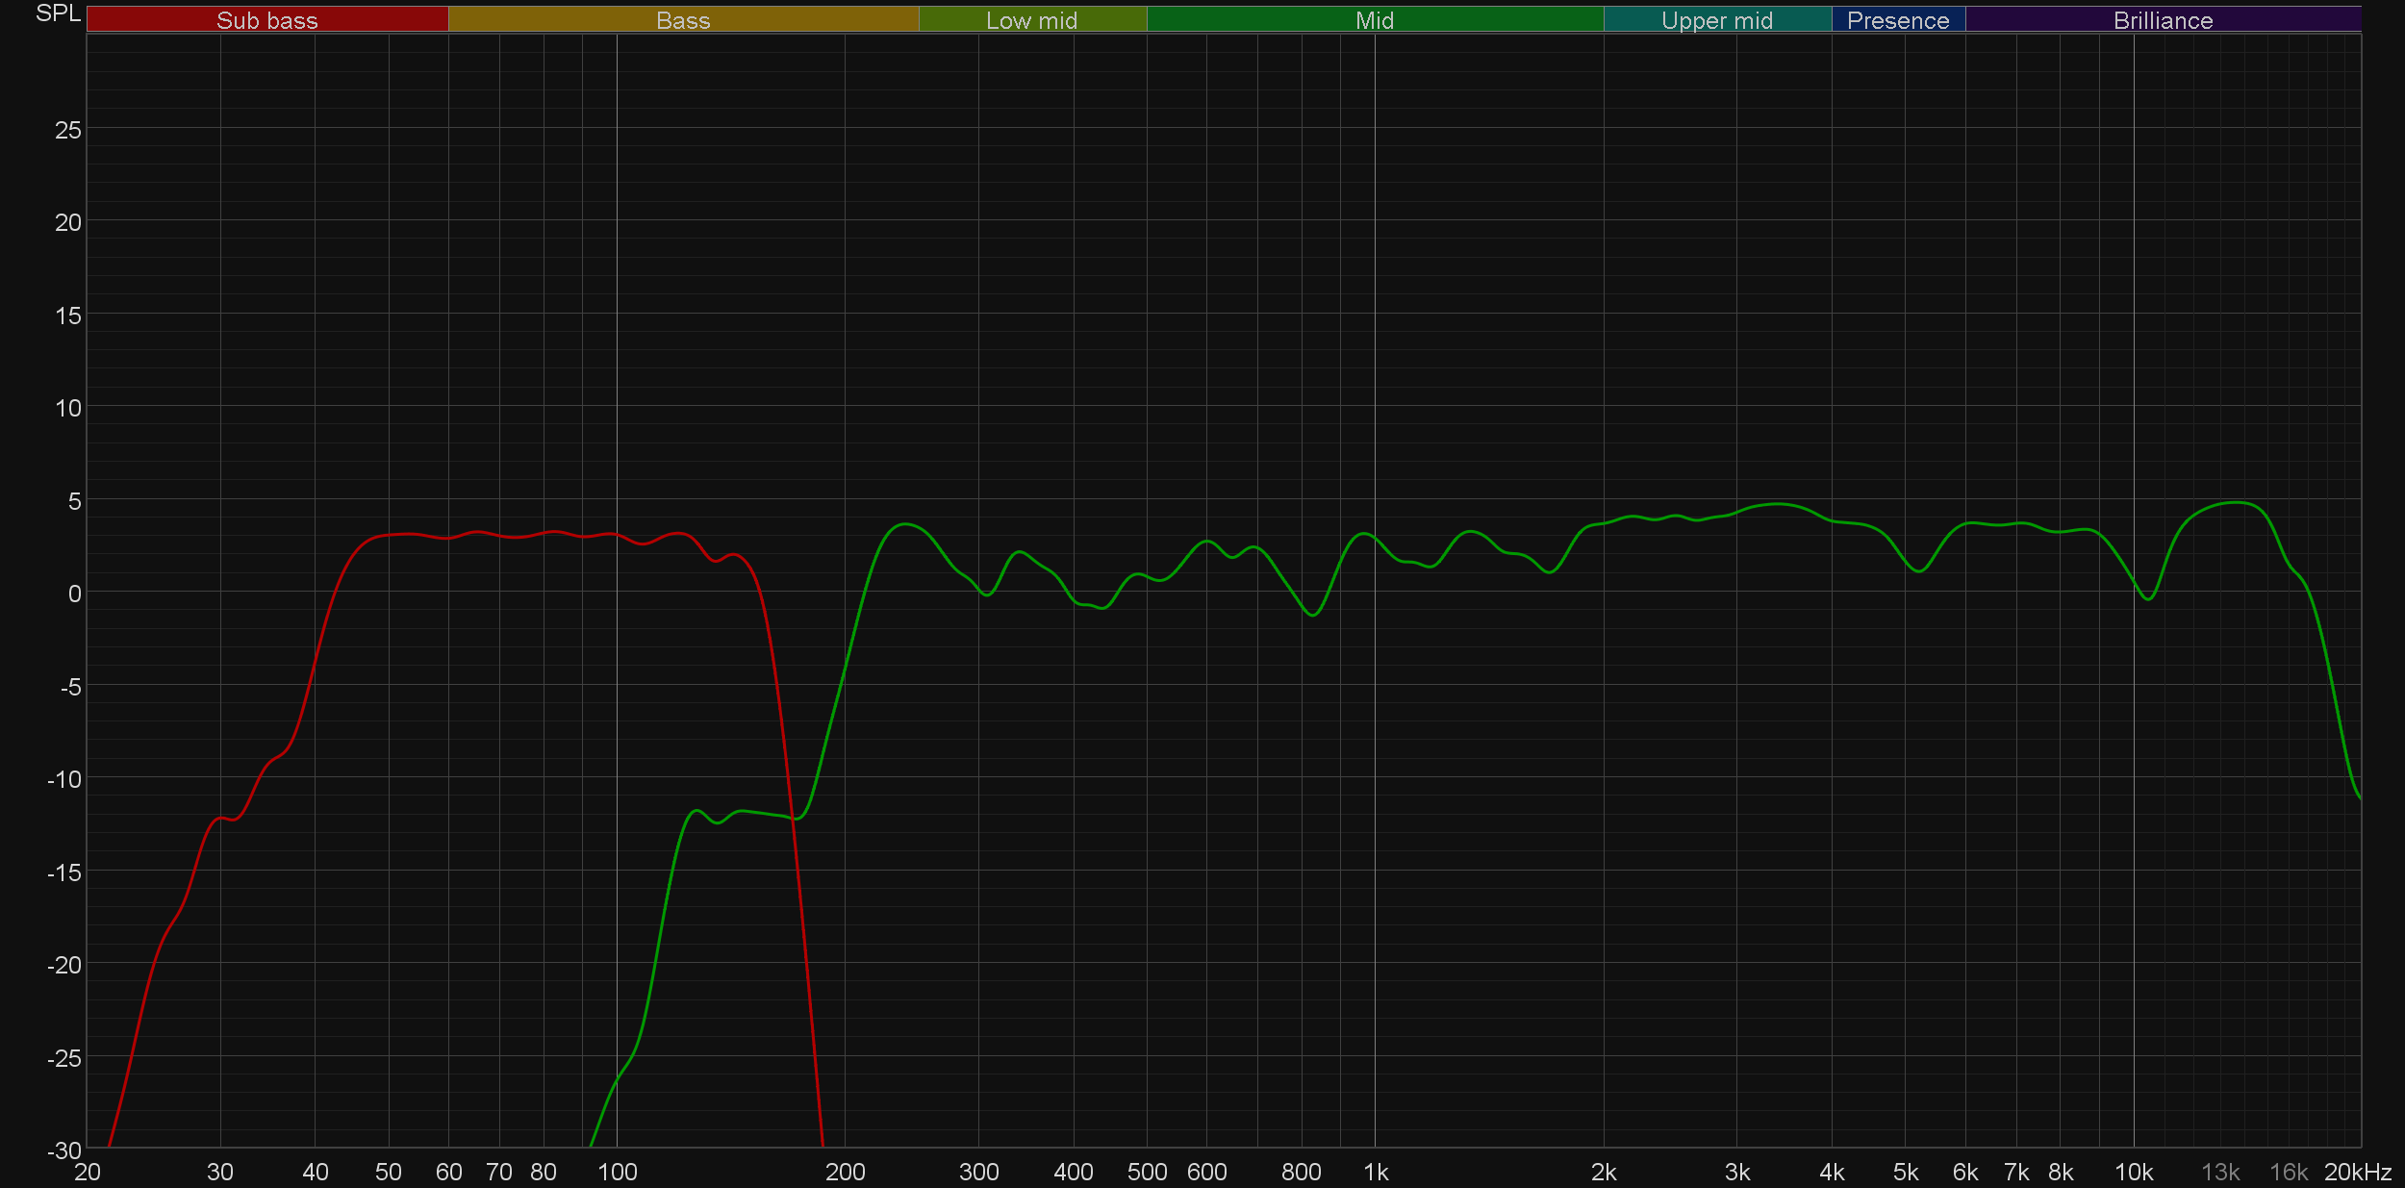Click the 10k frequency axis label
Screen dimensions: 2405x1188
(x=2133, y=1173)
